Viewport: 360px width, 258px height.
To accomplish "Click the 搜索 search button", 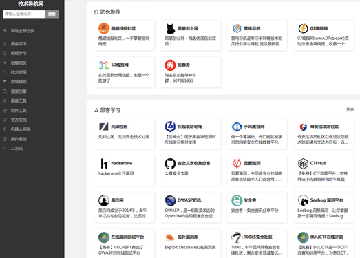I will pos(52,14).
